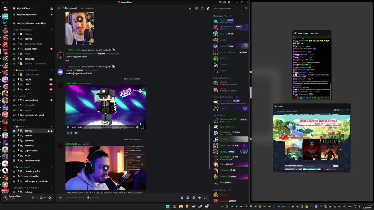Seek in the Minecraft video progress bar
The image size is (374, 210).
(110, 127)
